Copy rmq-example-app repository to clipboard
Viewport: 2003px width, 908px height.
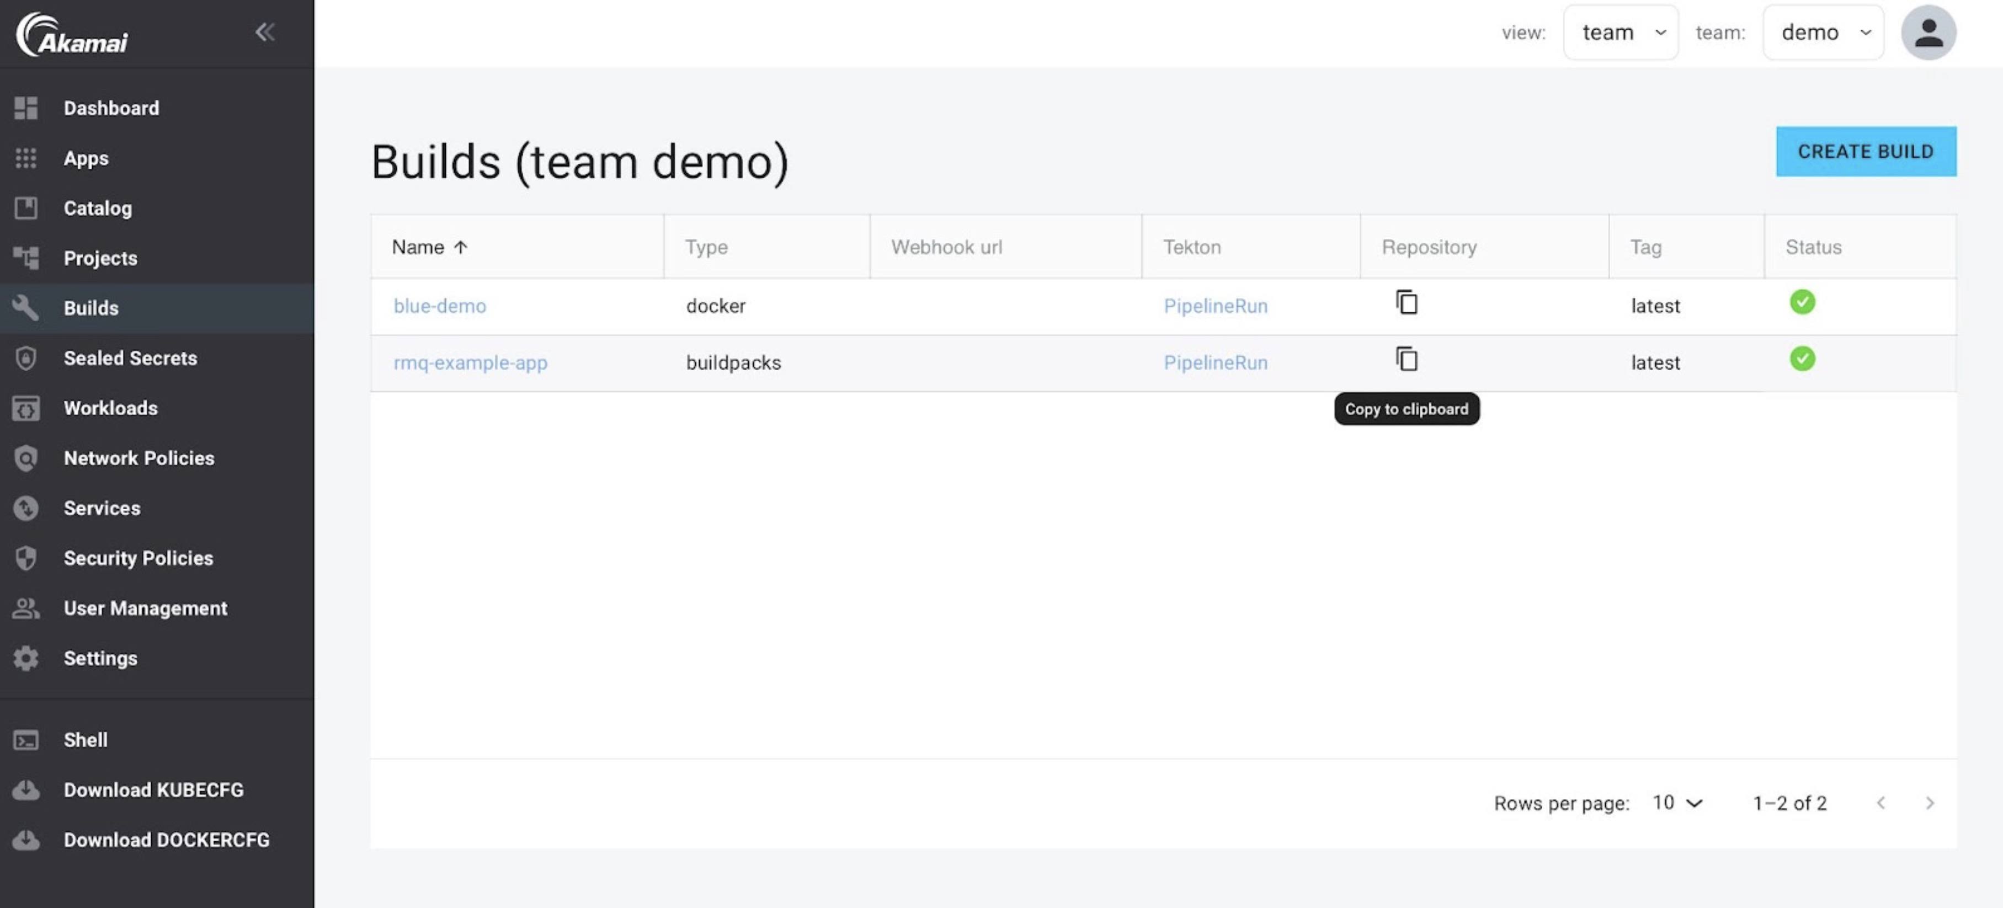pos(1407,359)
